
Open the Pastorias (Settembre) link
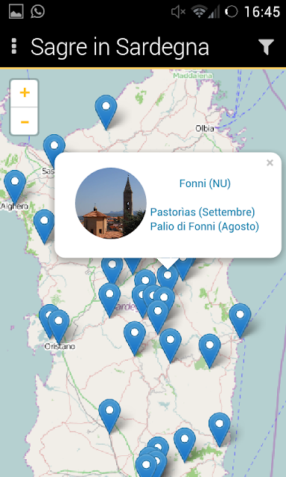click(x=203, y=212)
